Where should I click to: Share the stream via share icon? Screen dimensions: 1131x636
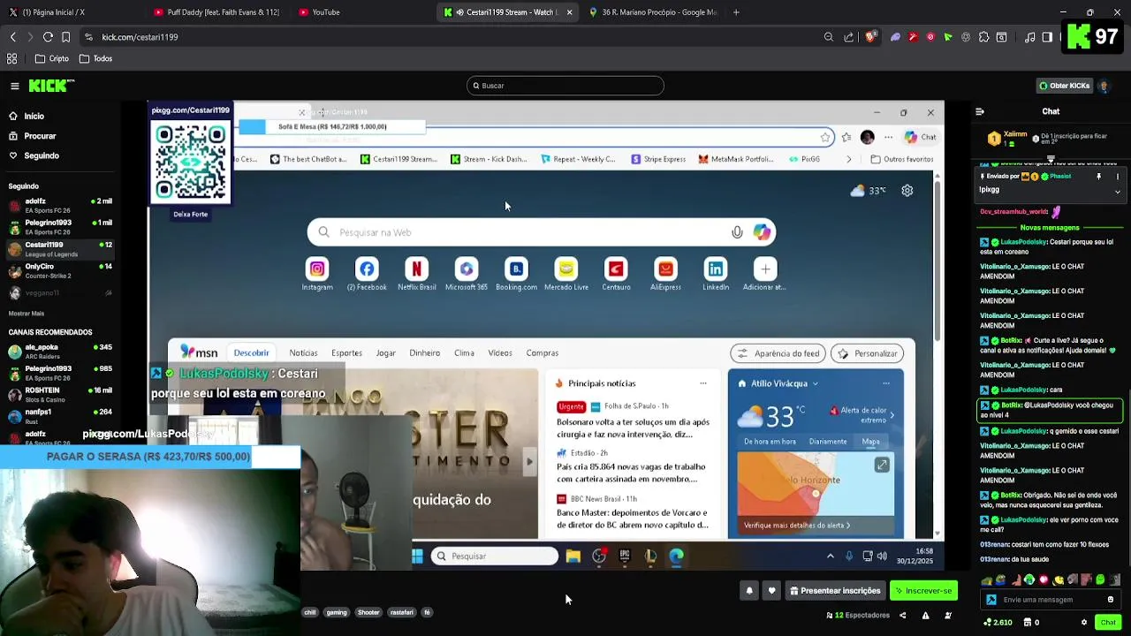click(x=902, y=616)
